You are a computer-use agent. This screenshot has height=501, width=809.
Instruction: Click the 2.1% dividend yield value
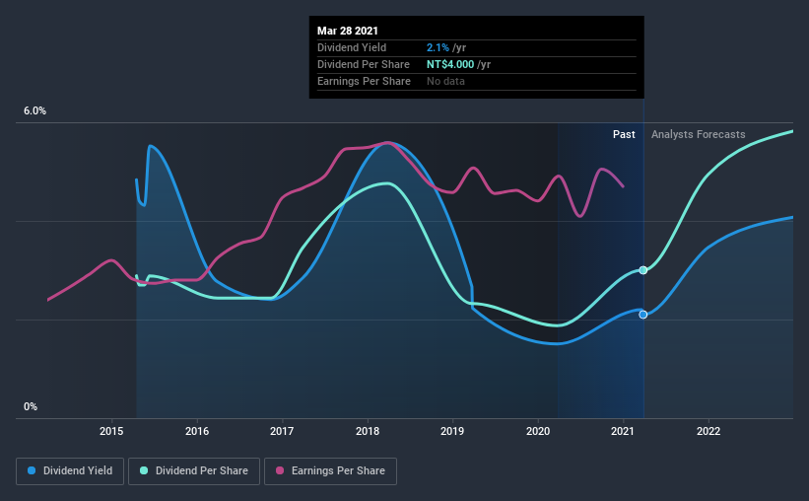438,47
